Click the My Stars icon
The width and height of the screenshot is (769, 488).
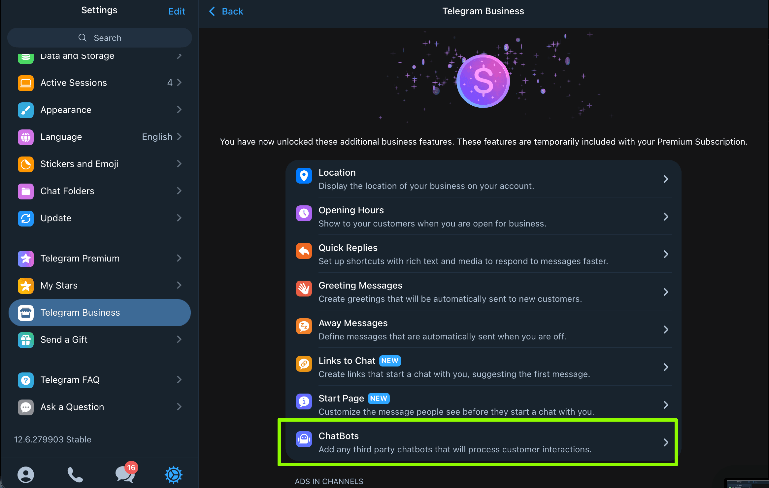[26, 286]
